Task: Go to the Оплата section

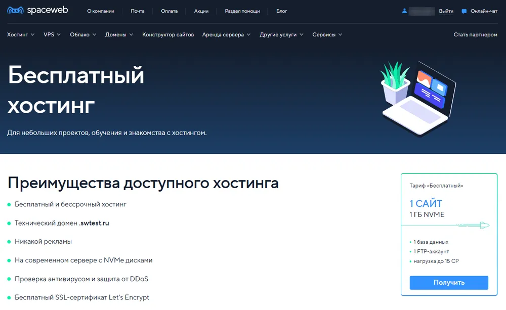Action: 170,11
